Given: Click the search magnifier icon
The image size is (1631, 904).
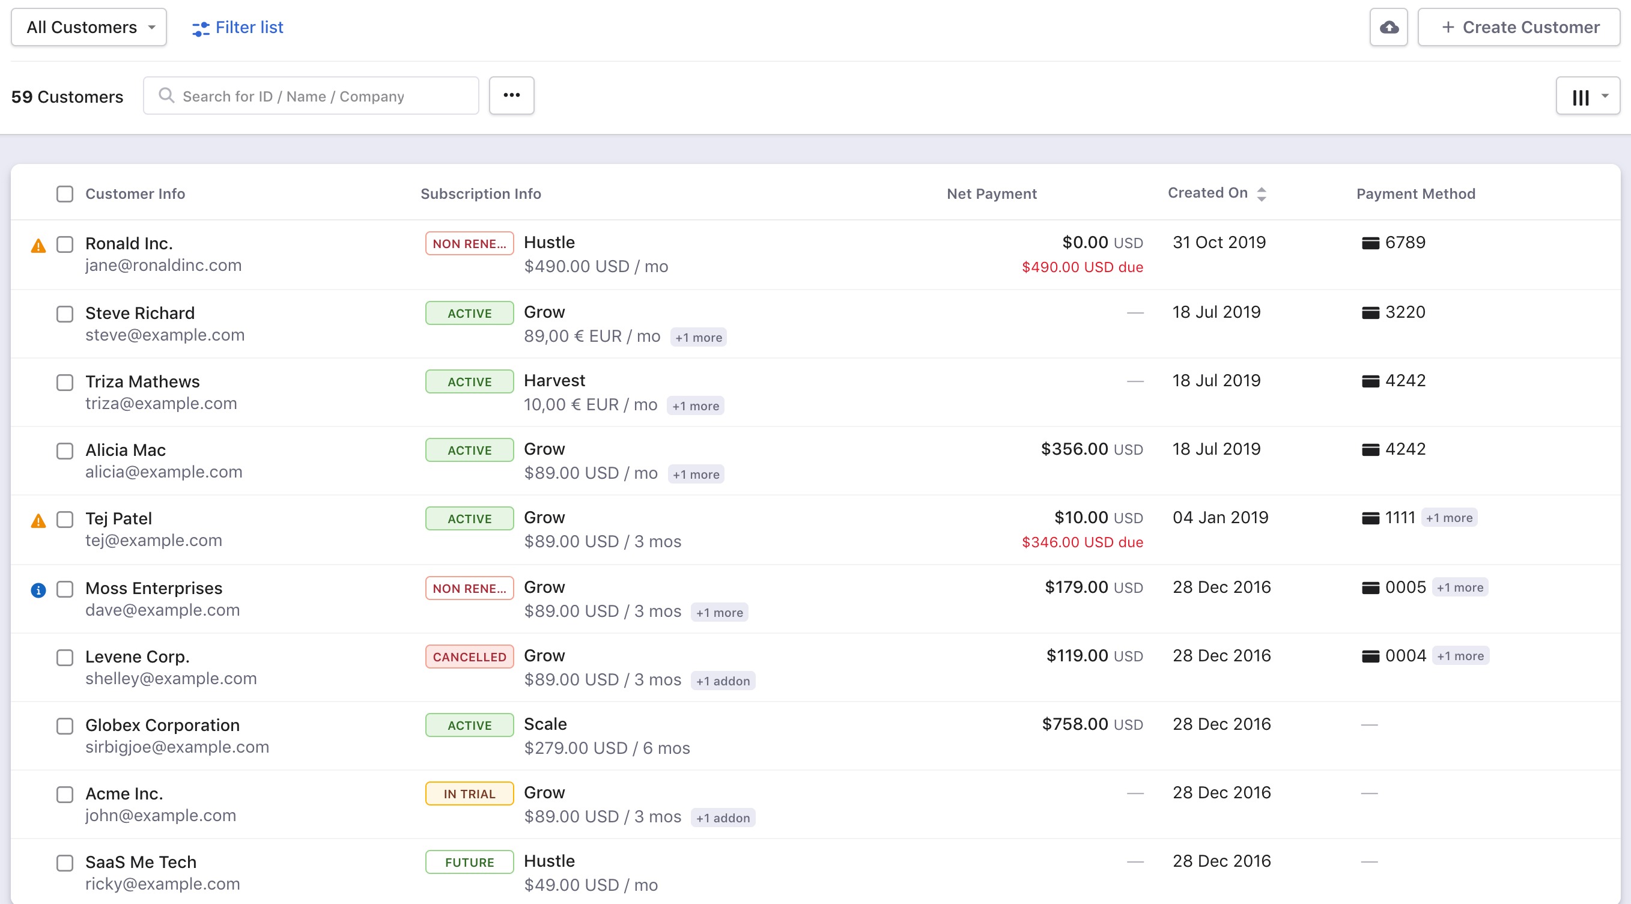Looking at the screenshot, I should tap(166, 96).
